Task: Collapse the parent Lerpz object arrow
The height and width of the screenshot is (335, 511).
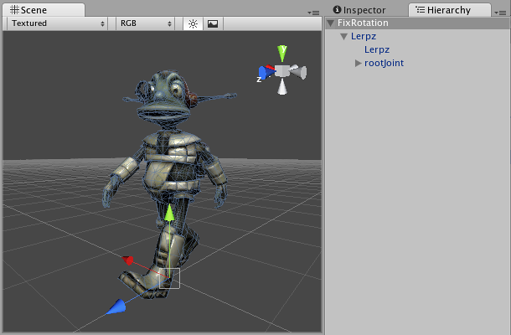Action: (343, 37)
